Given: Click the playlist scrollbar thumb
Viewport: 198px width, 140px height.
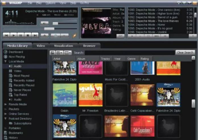Looking at the screenshot, I should click(195, 15).
